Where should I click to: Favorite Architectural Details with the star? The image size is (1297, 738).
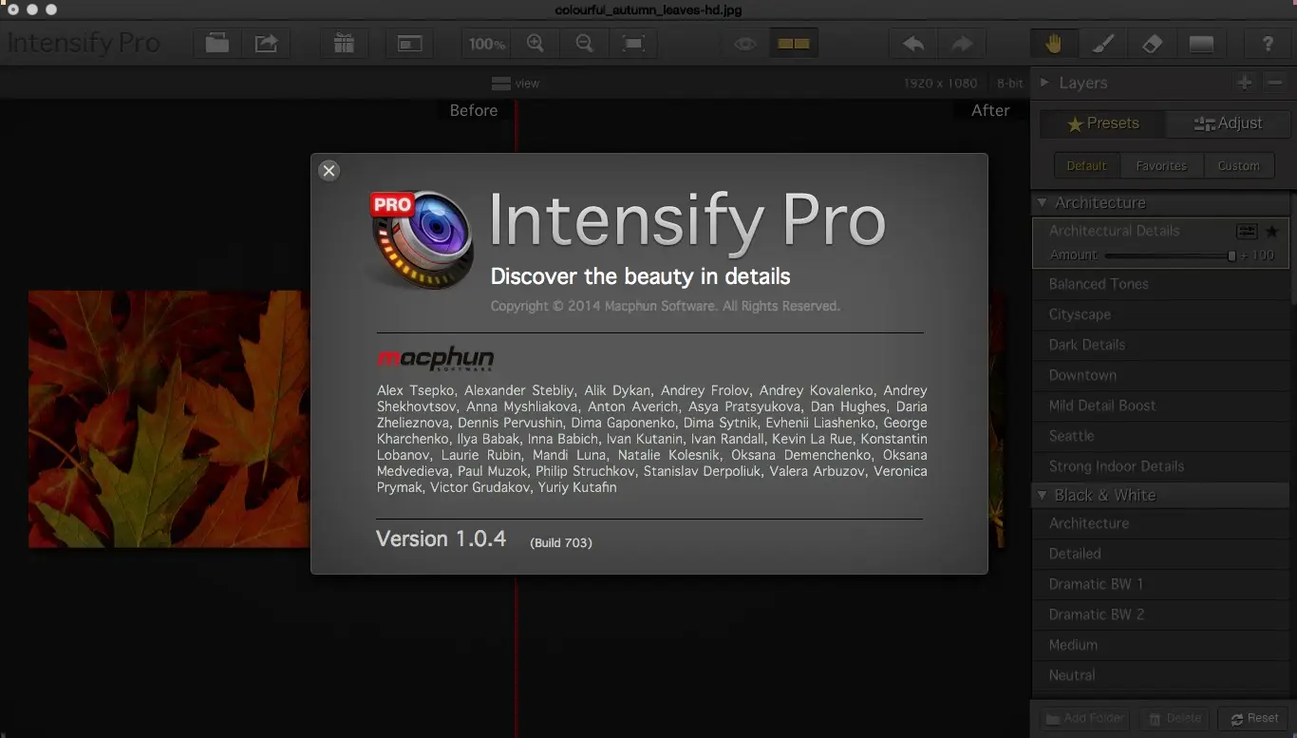coord(1272,232)
